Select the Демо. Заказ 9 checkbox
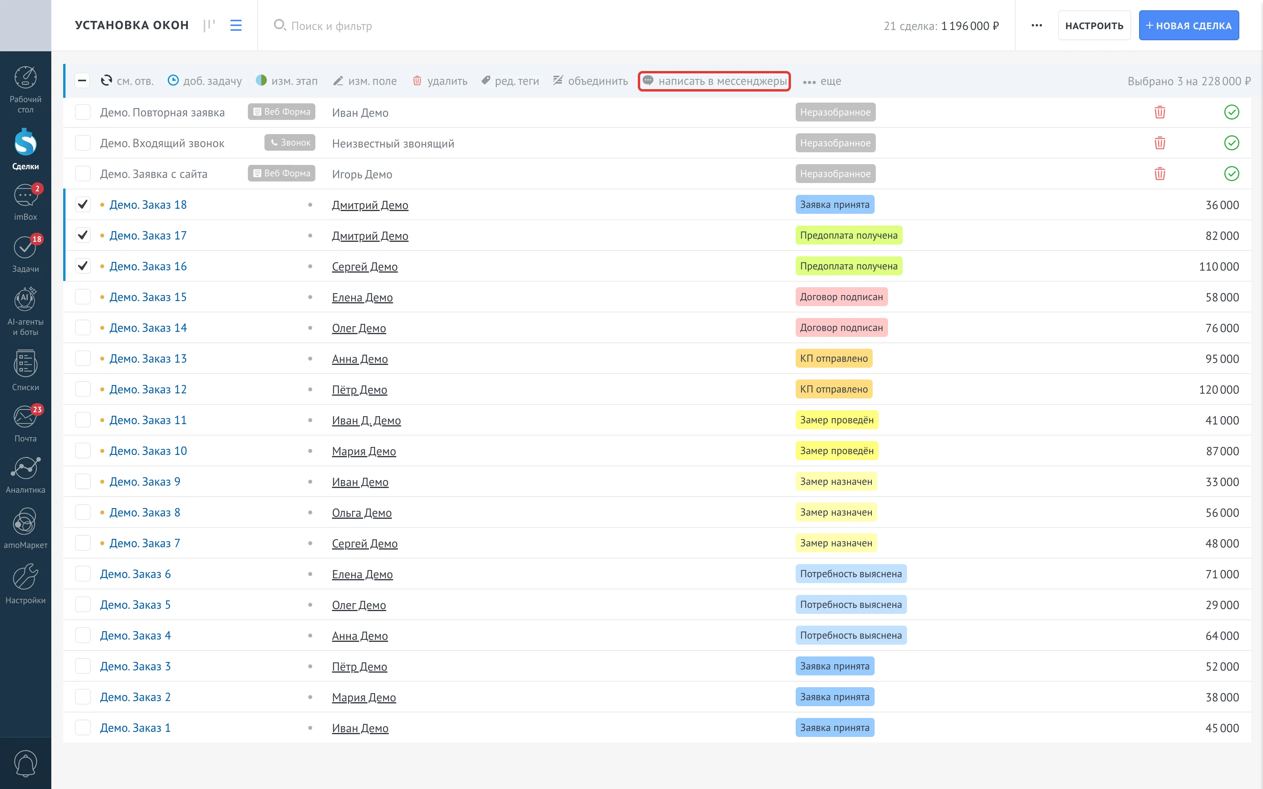Image resolution: width=1263 pixels, height=789 pixels. point(82,482)
